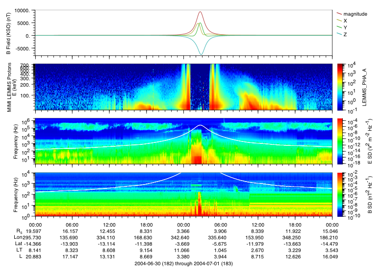Select the 'Y' legend label
The image size is (382, 276).
[x=345, y=27]
